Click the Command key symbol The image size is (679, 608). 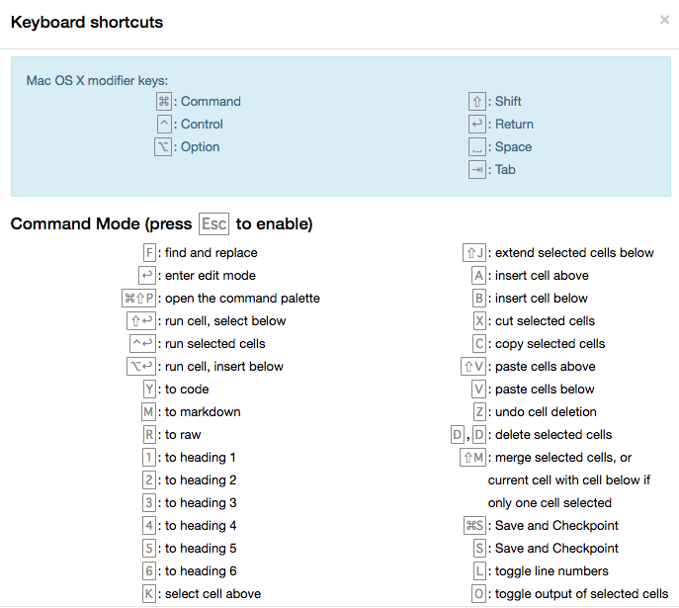[x=164, y=101]
